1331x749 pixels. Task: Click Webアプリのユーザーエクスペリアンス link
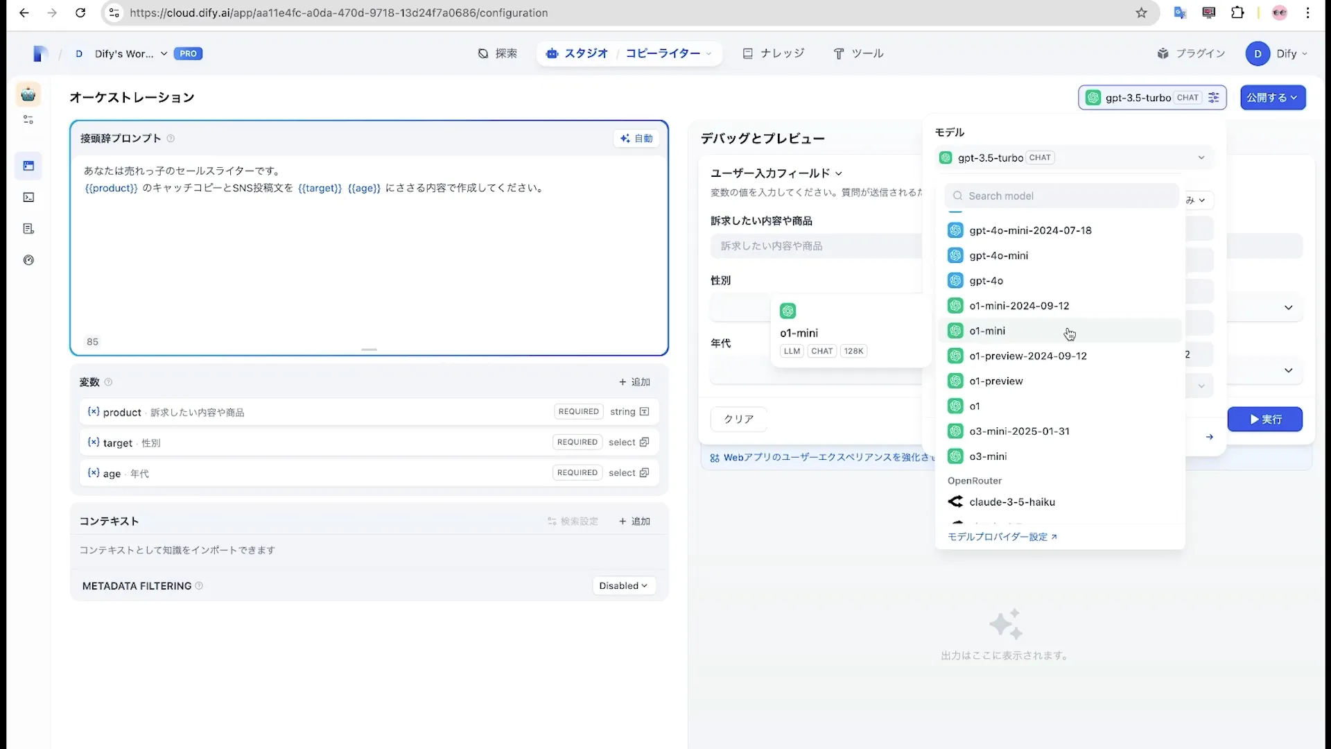point(822,458)
